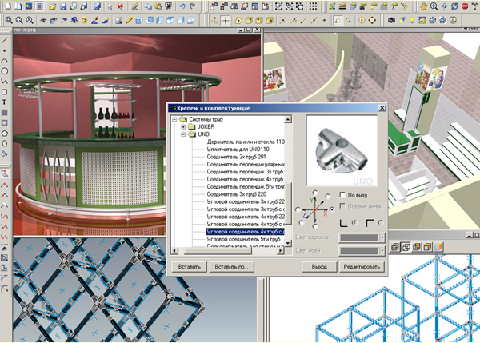Click the 'Вставить' button
The image size is (480, 343).
click(189, 266)
